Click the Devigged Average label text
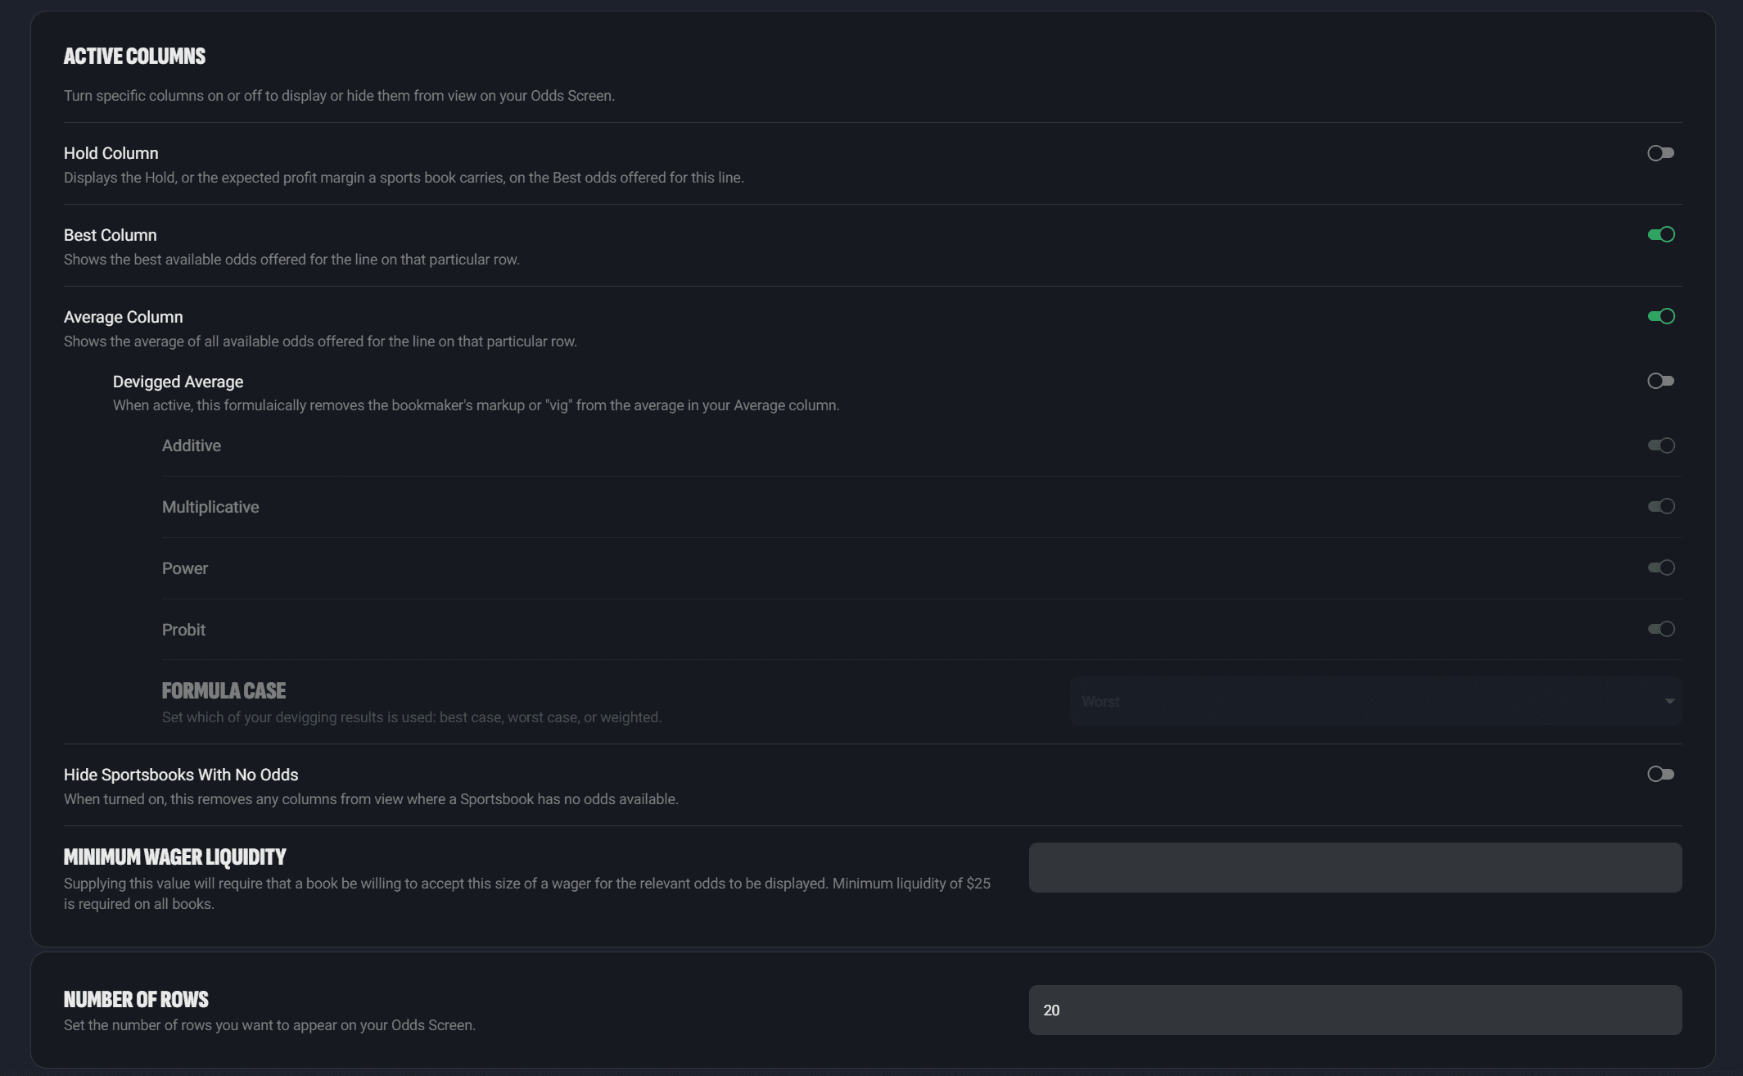Screen dimensions: 1743x1076 coord(178,381)
